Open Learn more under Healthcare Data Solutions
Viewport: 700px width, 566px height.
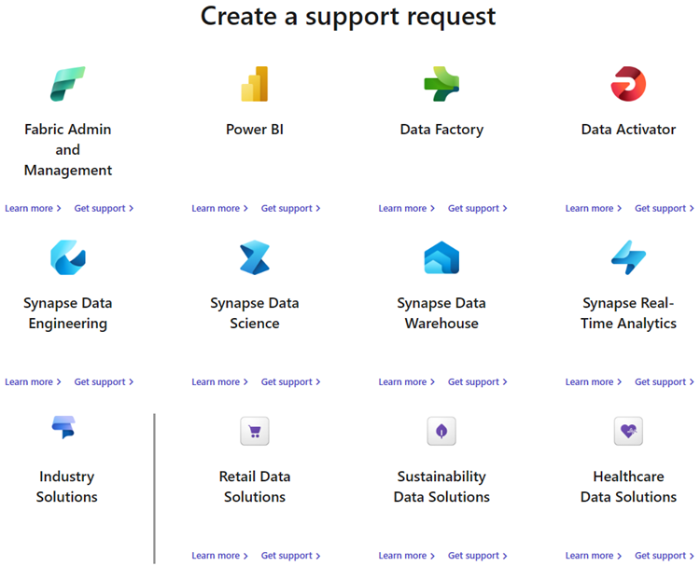click(594, 556)
